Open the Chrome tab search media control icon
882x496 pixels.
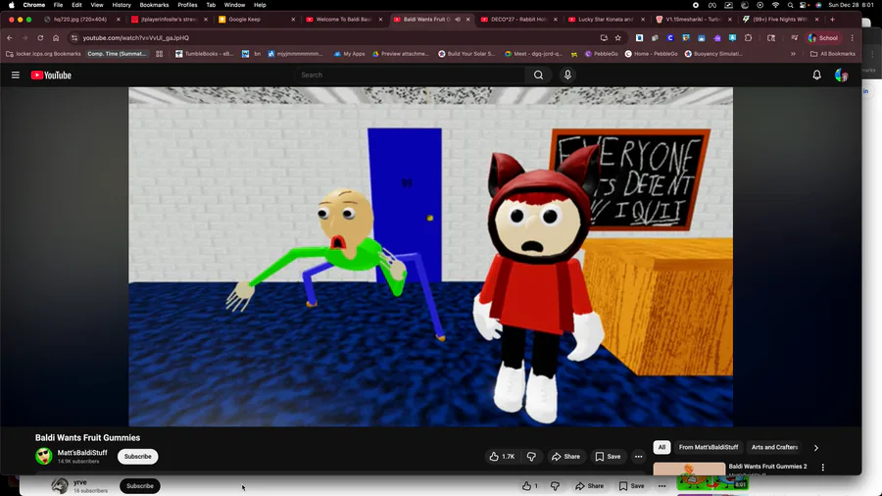(794, 37)
